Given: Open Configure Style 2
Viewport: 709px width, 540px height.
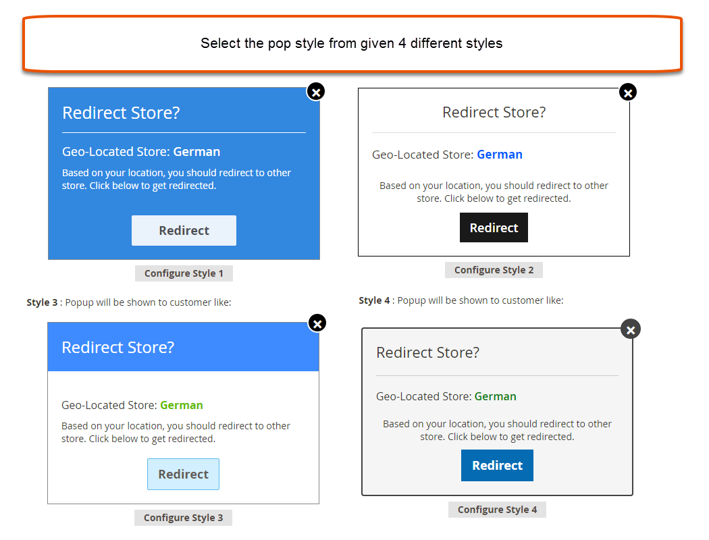Looking at the screenshot, I should pos(494,270).
